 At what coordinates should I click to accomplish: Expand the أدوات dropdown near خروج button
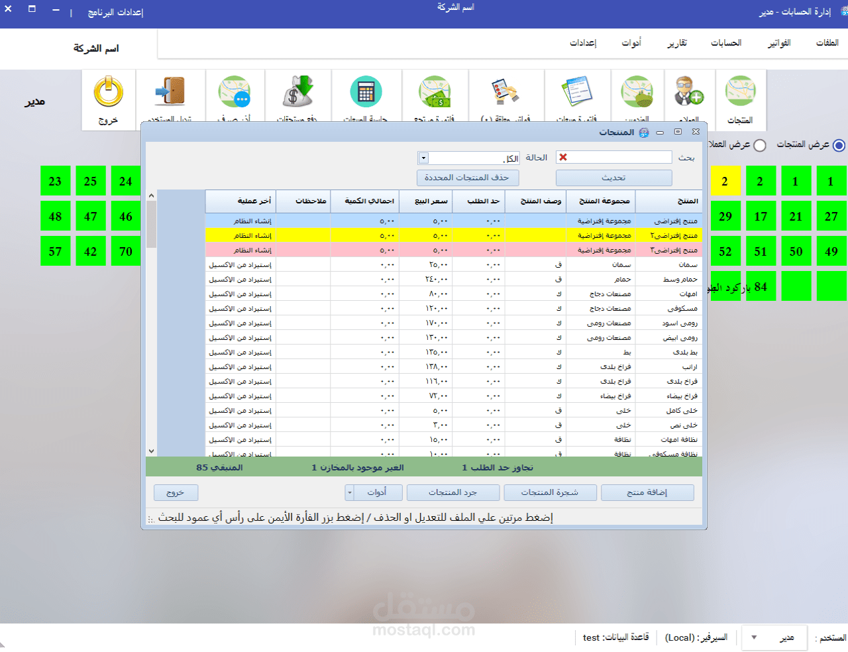(x=349, y=492)
